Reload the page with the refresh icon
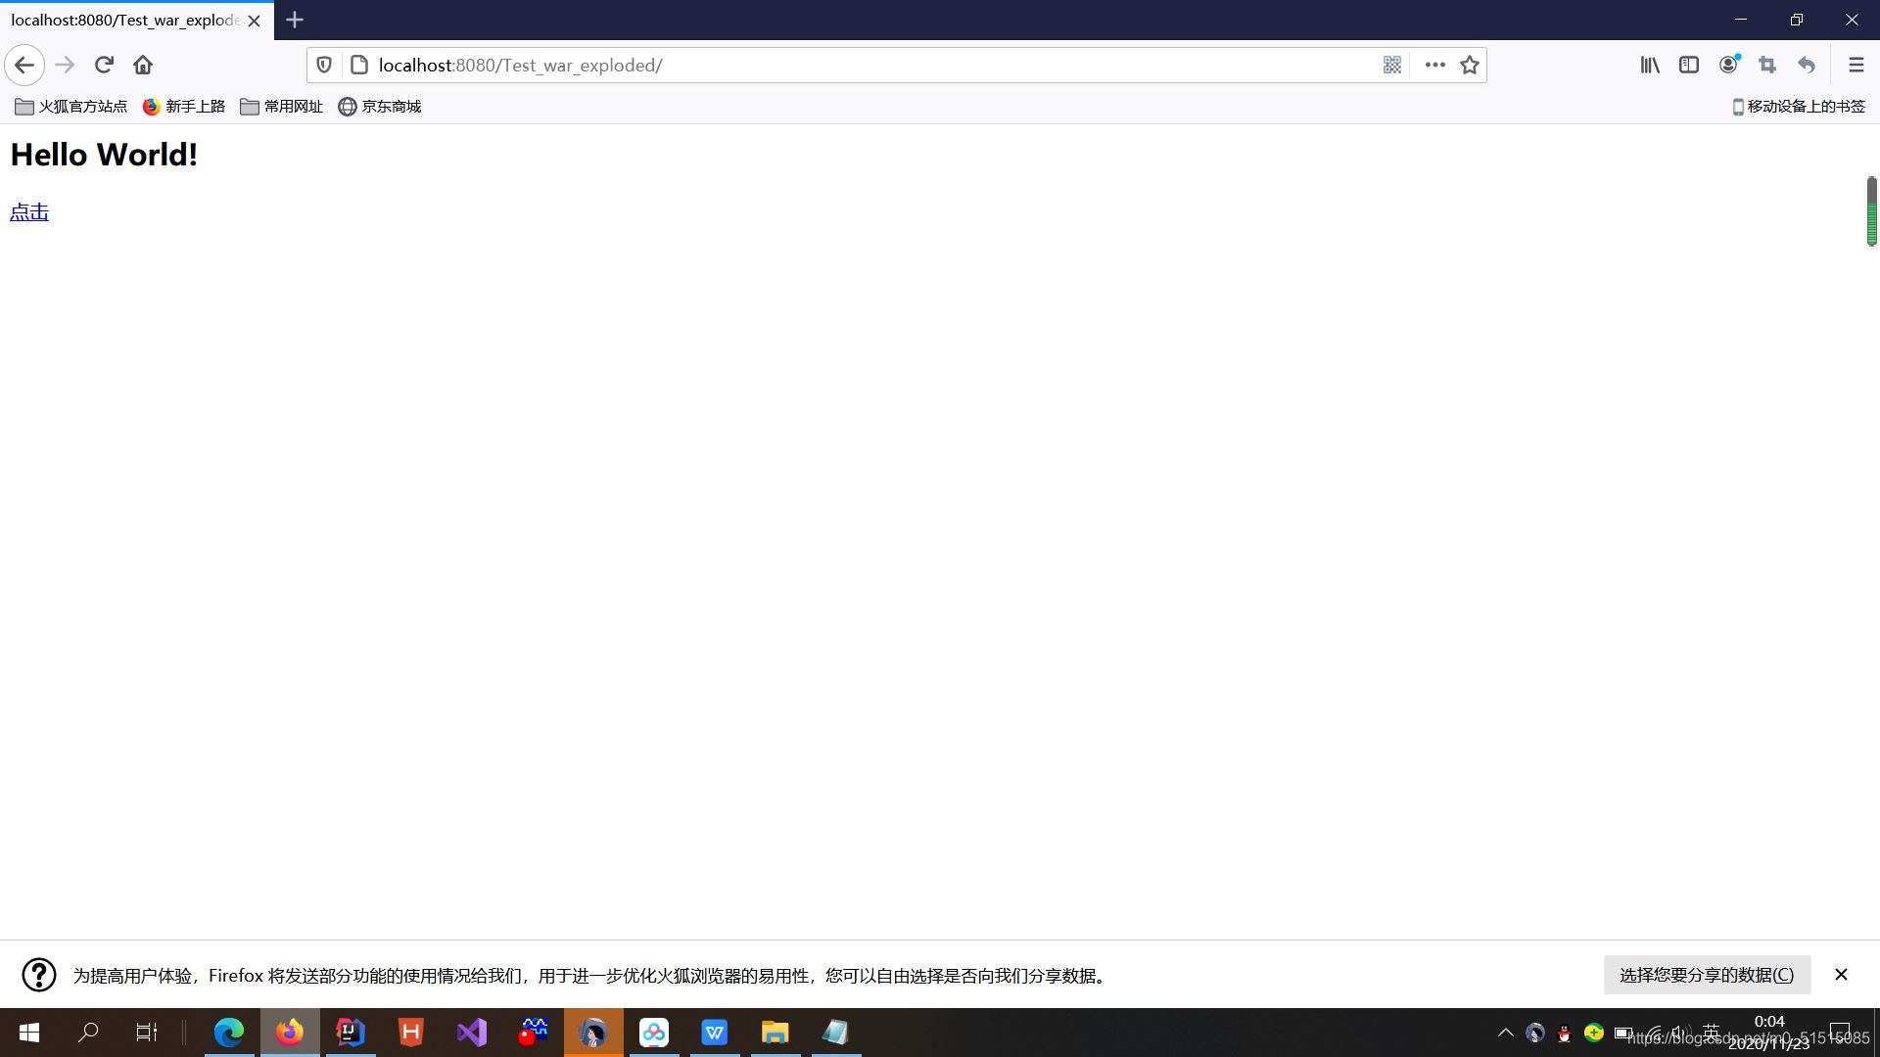Viewport: 1880px width, 1057px height. [x=104, y=65]
